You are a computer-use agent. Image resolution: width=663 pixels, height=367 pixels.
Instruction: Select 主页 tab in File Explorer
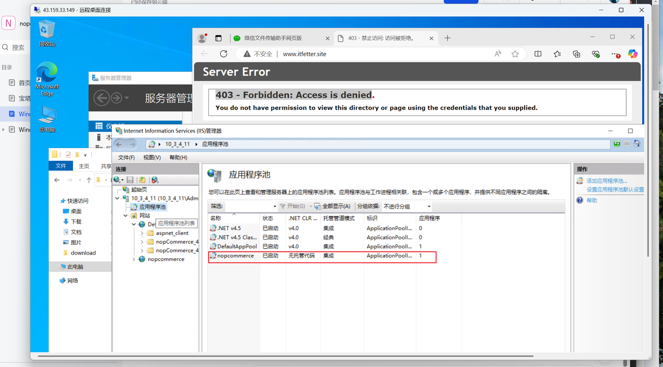(84, 166)
